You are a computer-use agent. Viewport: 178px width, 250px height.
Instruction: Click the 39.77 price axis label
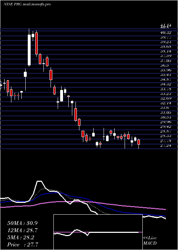166,37
